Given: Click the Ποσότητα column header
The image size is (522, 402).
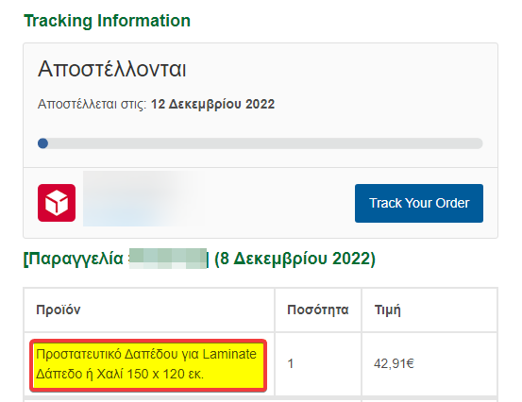Looking at the screenshot, I should (318, 310).
